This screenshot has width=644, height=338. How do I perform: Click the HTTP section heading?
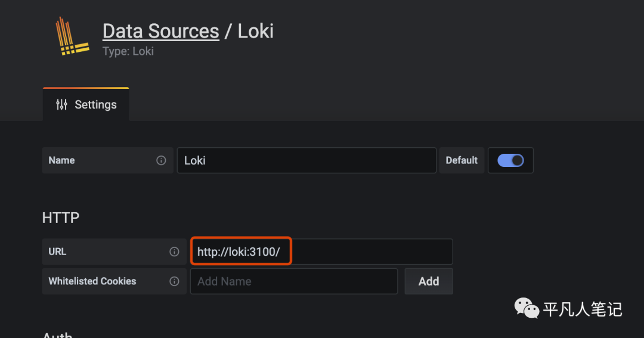(x=61, y=218)
